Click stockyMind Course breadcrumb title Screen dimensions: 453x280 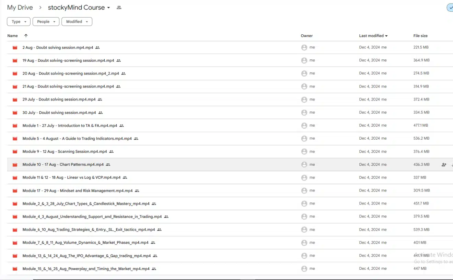point(76,8)
